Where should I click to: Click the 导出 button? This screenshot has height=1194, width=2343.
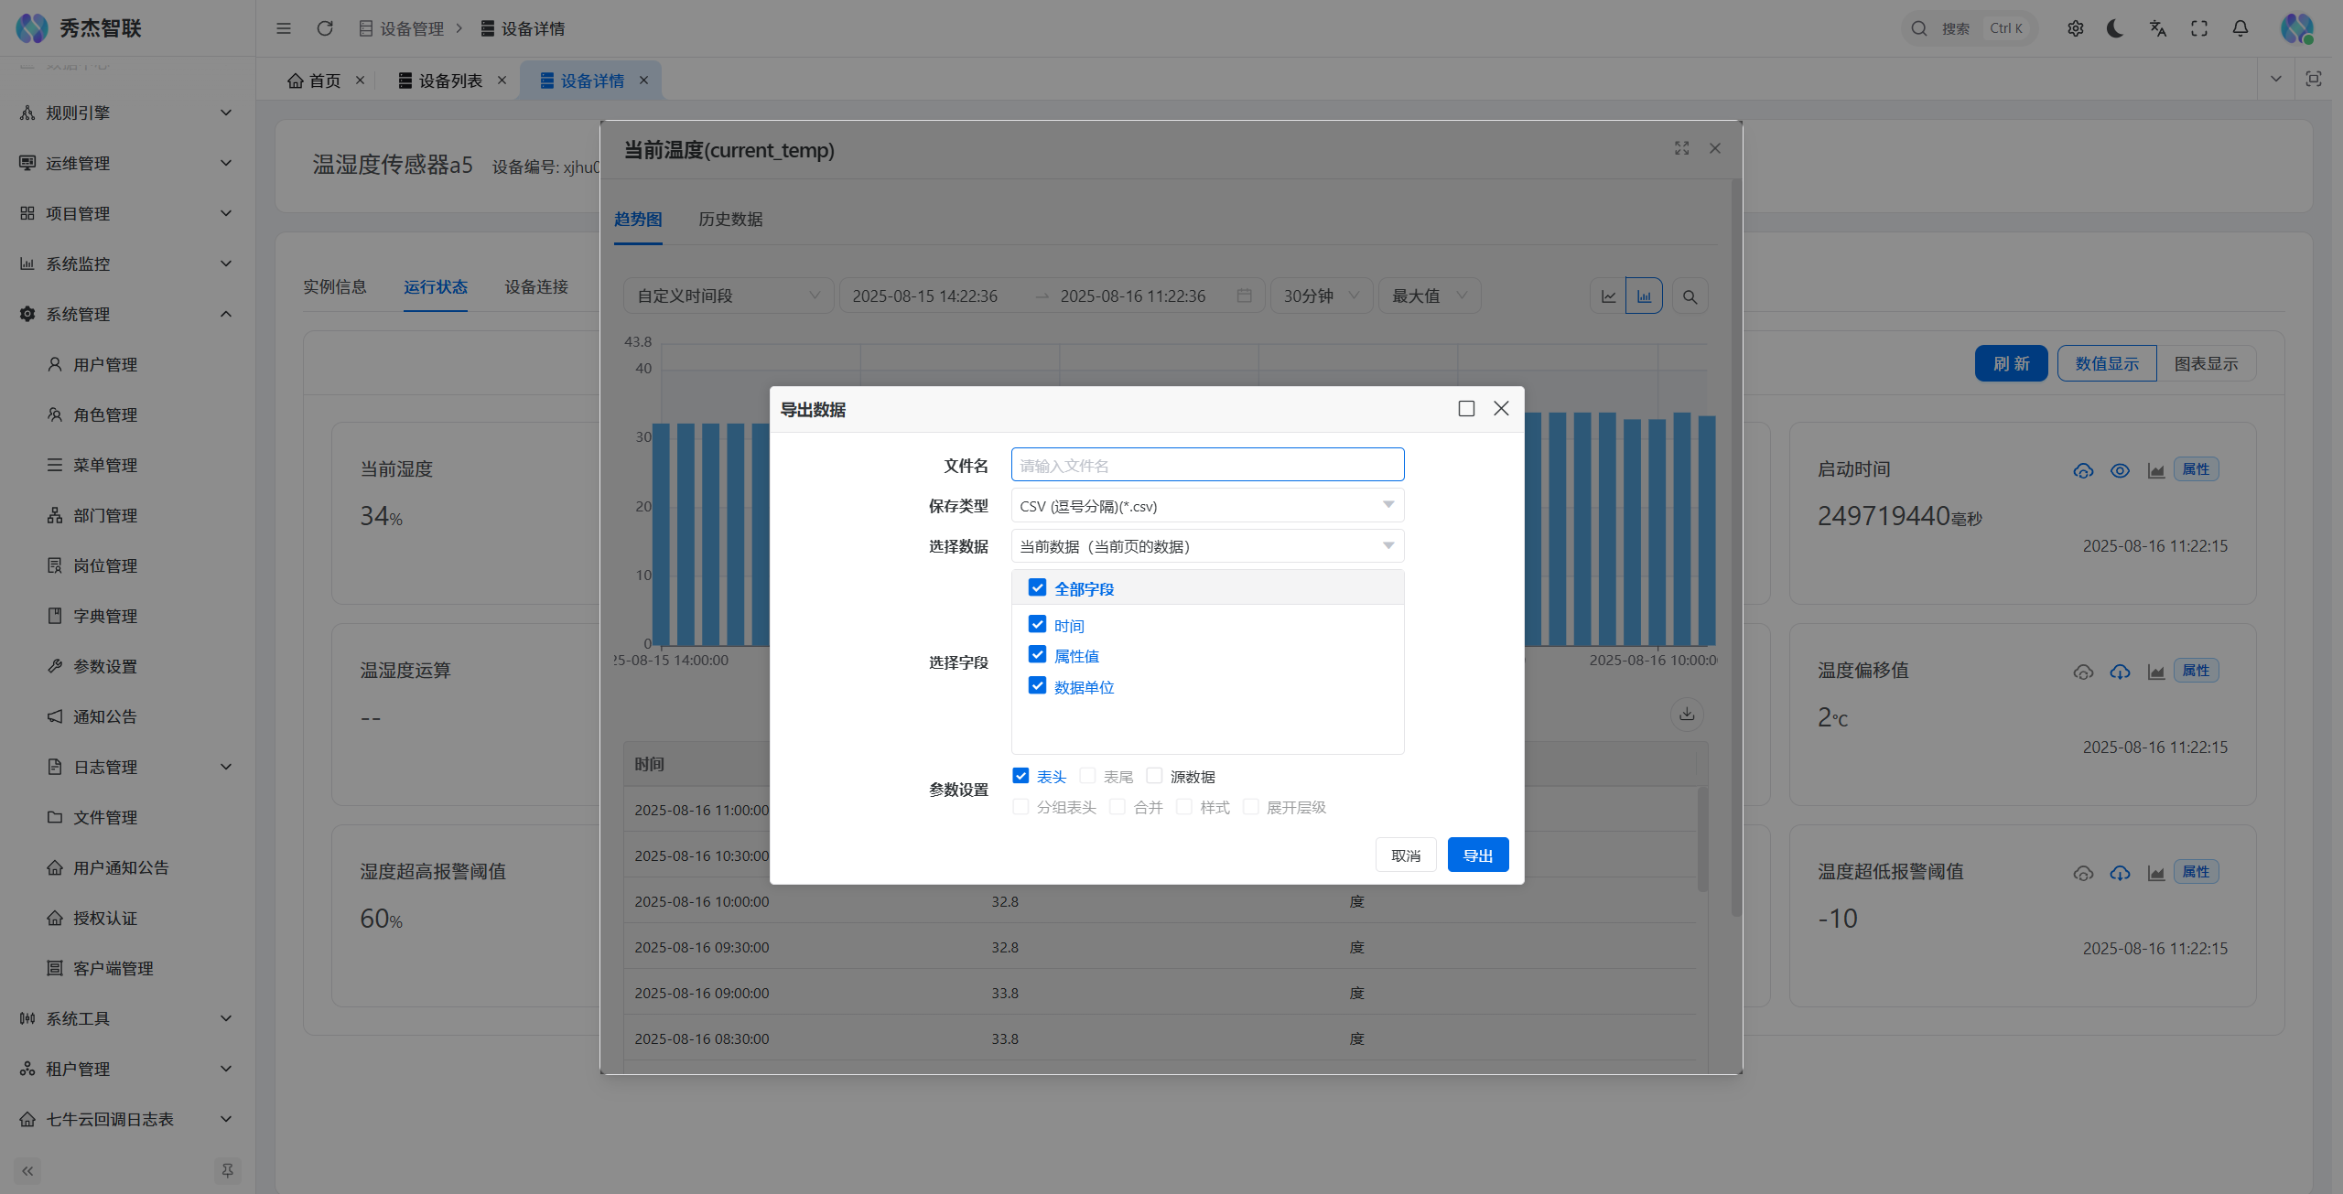click(1477, 855)
